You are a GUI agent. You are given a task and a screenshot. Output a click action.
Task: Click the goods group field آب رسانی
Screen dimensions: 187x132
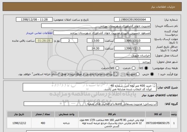91,104
